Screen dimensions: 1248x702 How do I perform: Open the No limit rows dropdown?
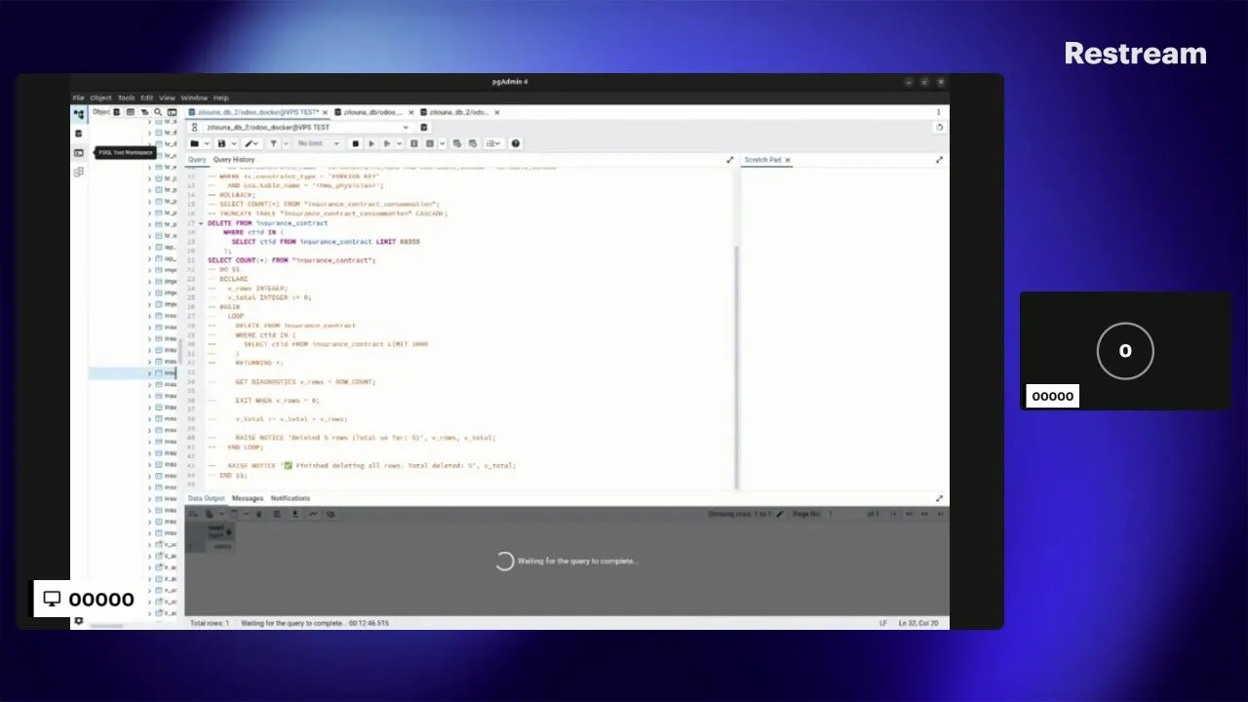pyautogui.click(x=318, y=143)
